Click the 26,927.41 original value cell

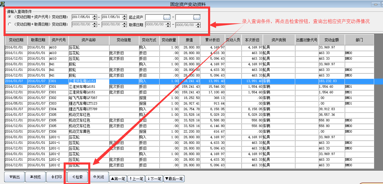click(189, 103)
